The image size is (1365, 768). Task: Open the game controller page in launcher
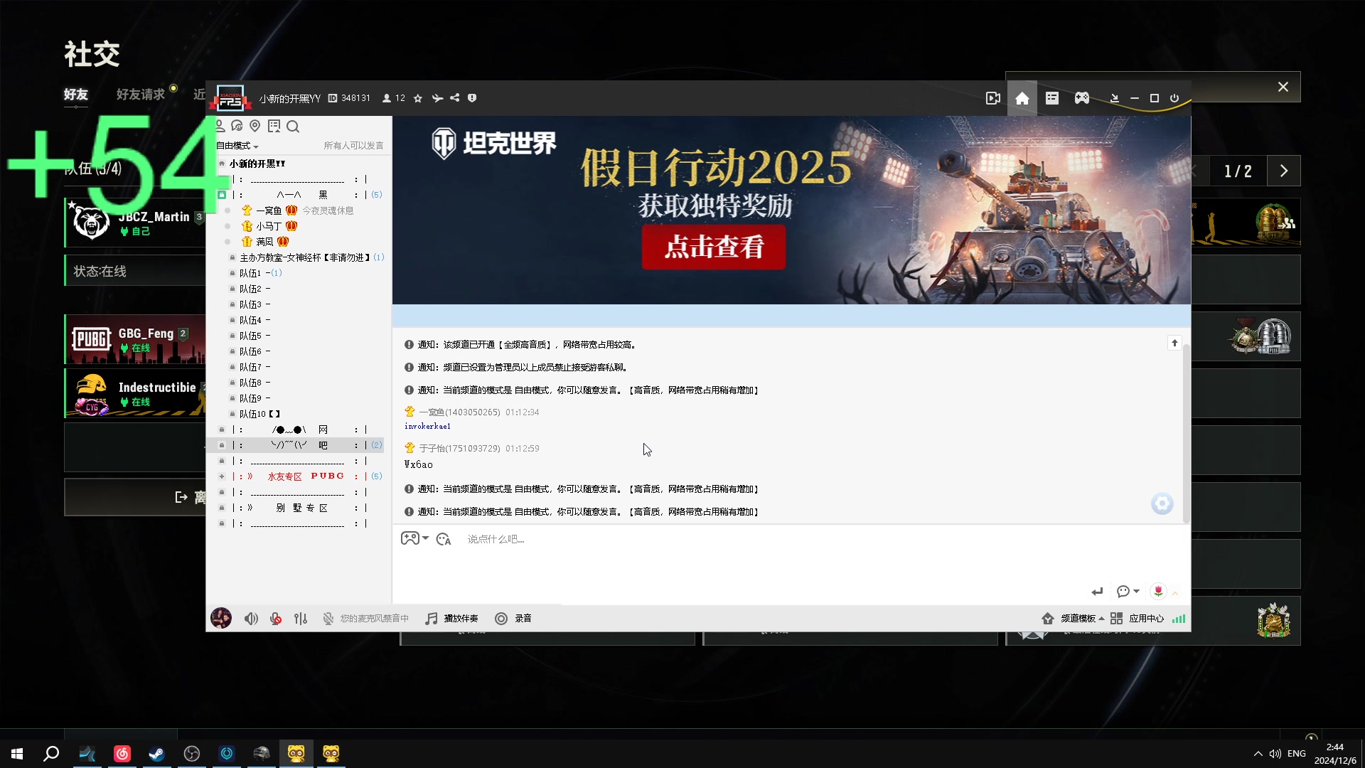(1081, 98)
